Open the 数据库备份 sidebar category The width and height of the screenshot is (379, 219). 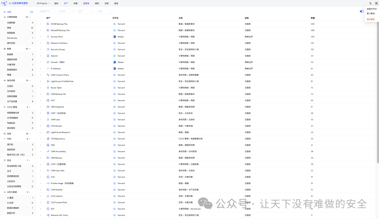12,70
